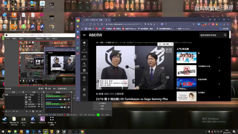Click ABEMA logo link
The width and height of the screenshot is (238, 134).
(95, 35)
